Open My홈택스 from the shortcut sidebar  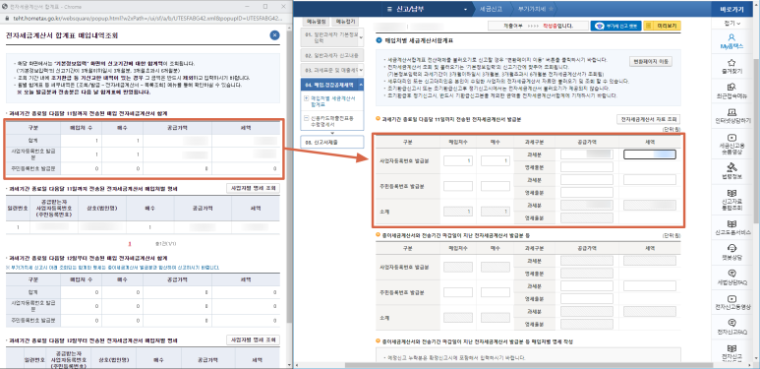click(731, 41)
